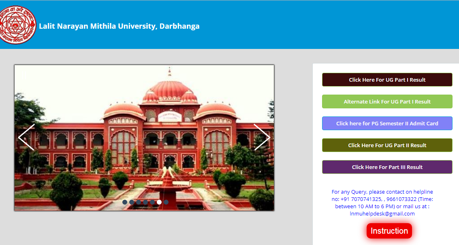Select the right carousel navigation arrow

tap(263, 137)
